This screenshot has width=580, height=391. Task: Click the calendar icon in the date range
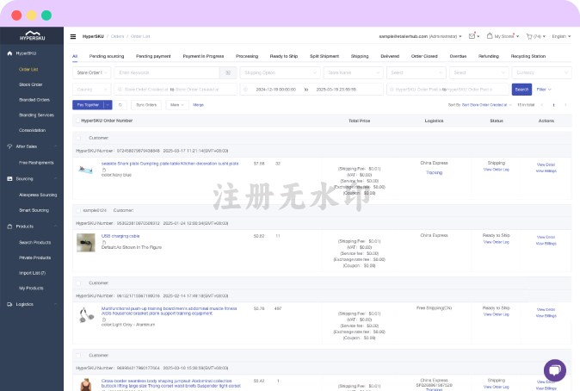click(x=245, y=90)
